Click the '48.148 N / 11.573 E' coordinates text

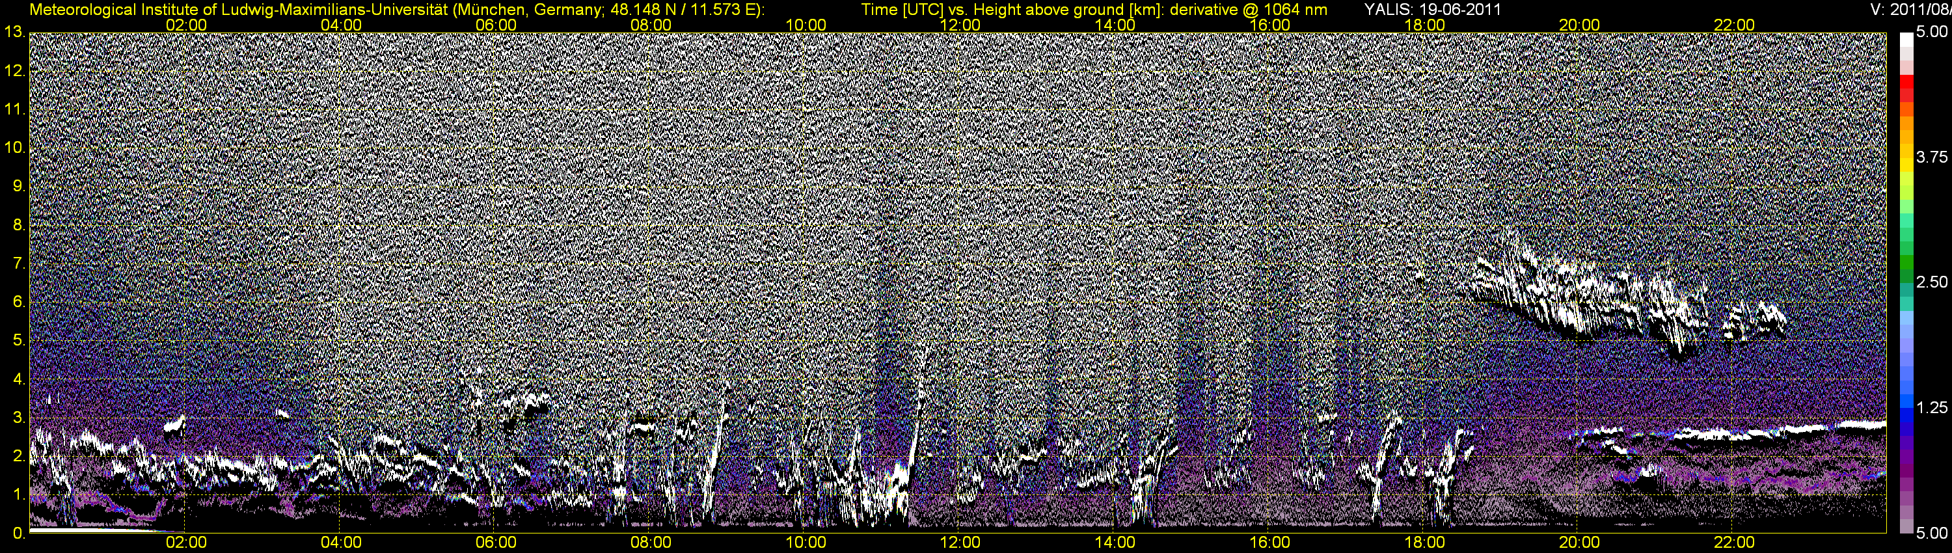tap(682, 10)
